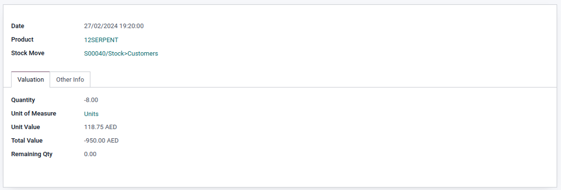Click the 19:20:00 time portion
561x190 pixels.
(132, 26)
